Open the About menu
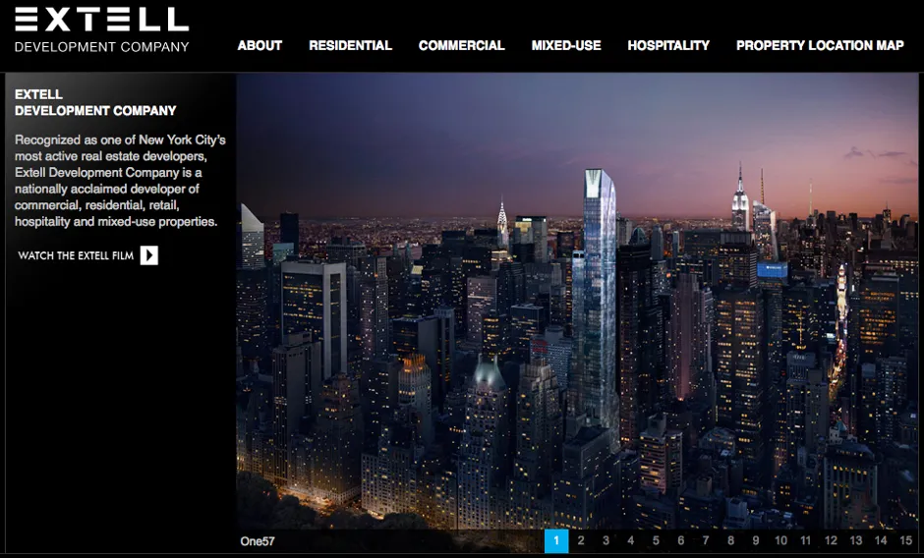This screenshot has width=924, height=558. (x=260, y=45)
